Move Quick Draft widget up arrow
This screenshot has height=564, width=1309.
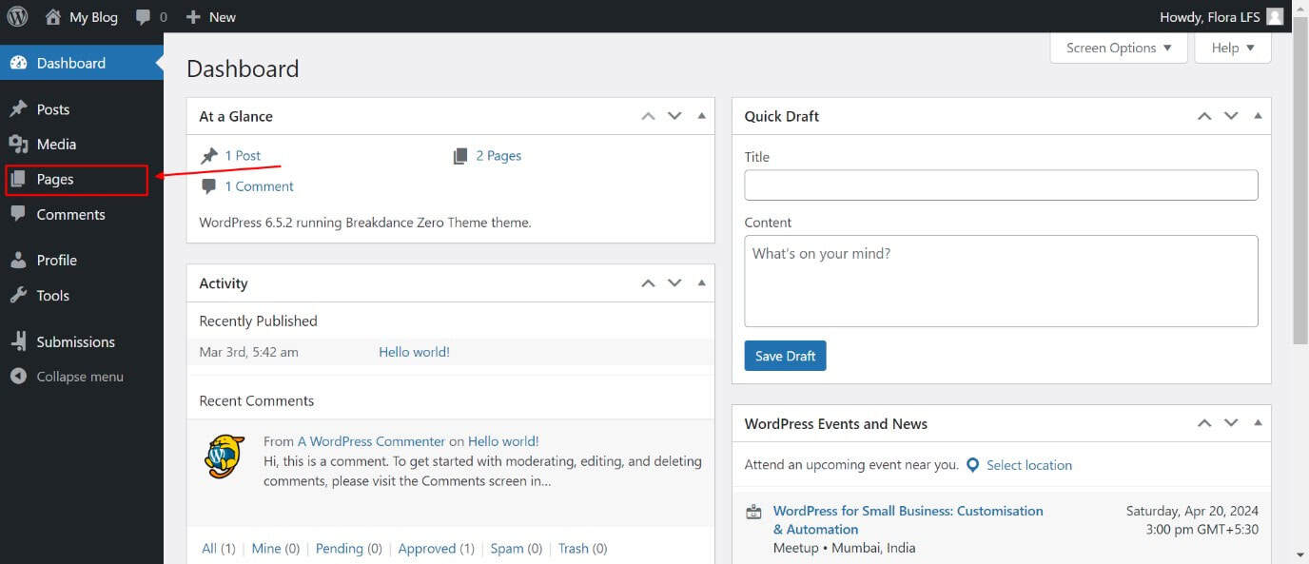[x=1204, y=116]
